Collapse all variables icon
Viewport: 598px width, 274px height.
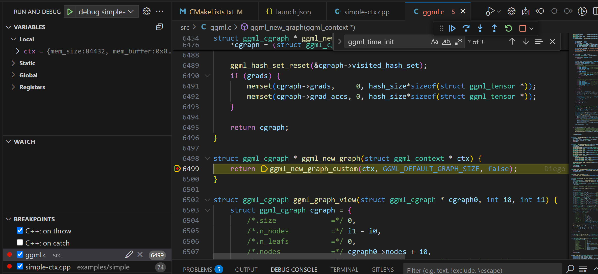(x=159, y=27)
